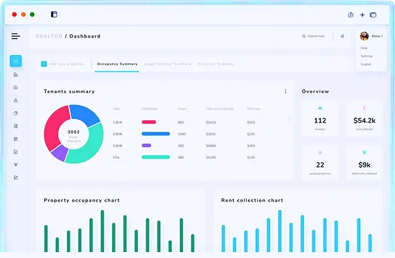Image resolution: width=395 pixels, height=258 pixels.
Task: Click the vacant properties icon above 22
Action: click(320, 152)
